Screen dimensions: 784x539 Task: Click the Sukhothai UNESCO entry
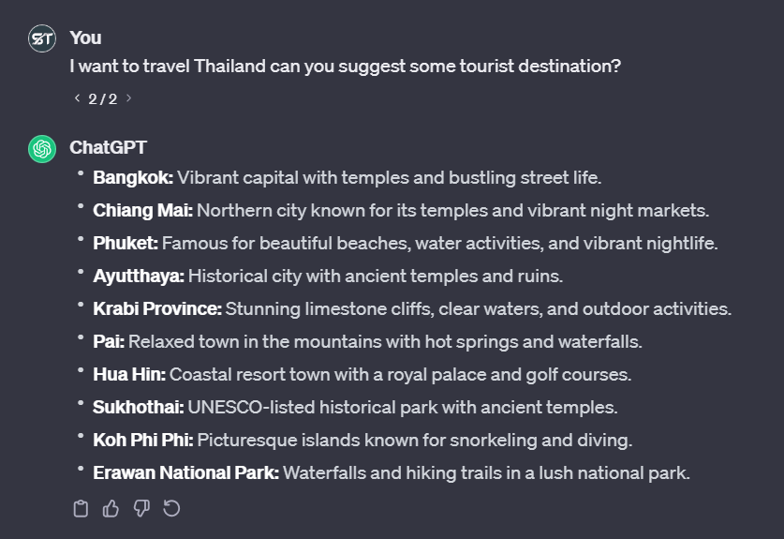(356, 408)
